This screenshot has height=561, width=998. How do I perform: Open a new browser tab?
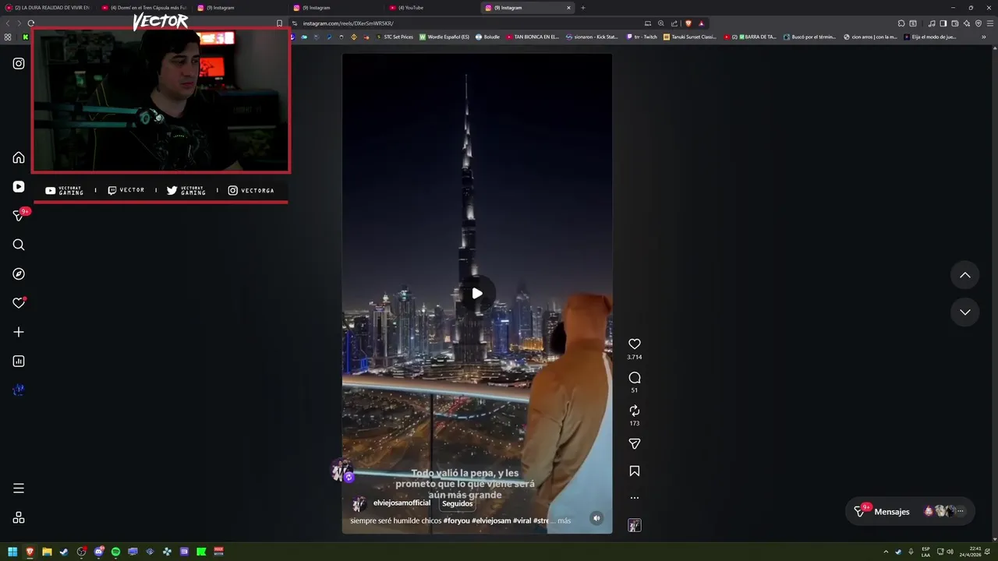click(582, 8)
